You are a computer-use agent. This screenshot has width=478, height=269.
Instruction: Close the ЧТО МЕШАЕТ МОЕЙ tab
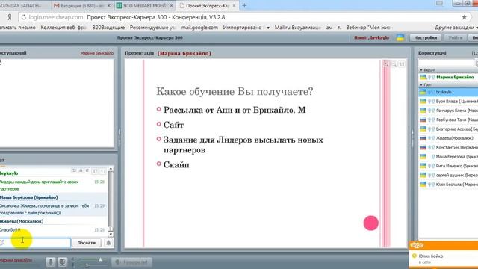[171, 6]
